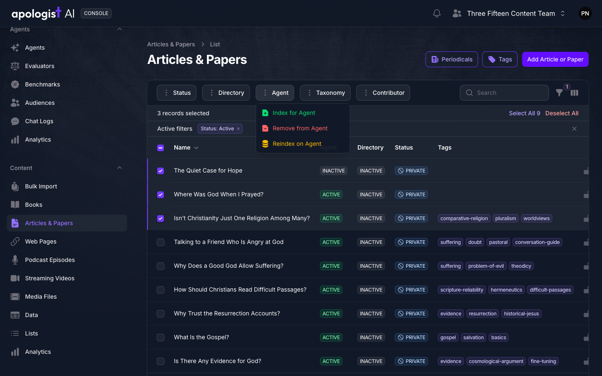Image resolution: width=602 pixels, height=376 pixels.
Task: Uncheck Where Was God When I Prayed?
Action: [161, 194]
